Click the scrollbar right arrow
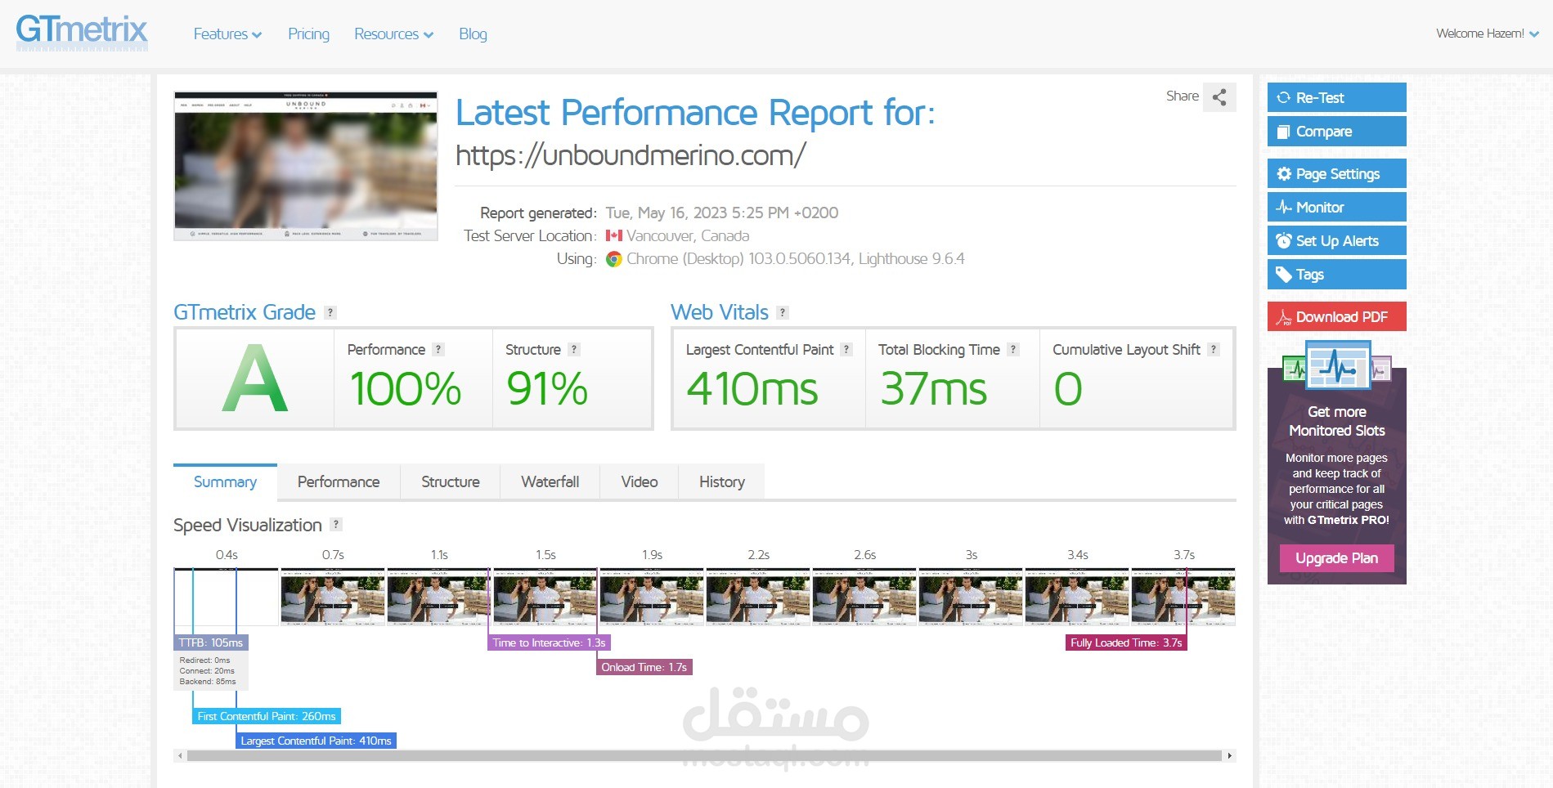Viewport: 1553px width, 788px height. coord(1229,756)
